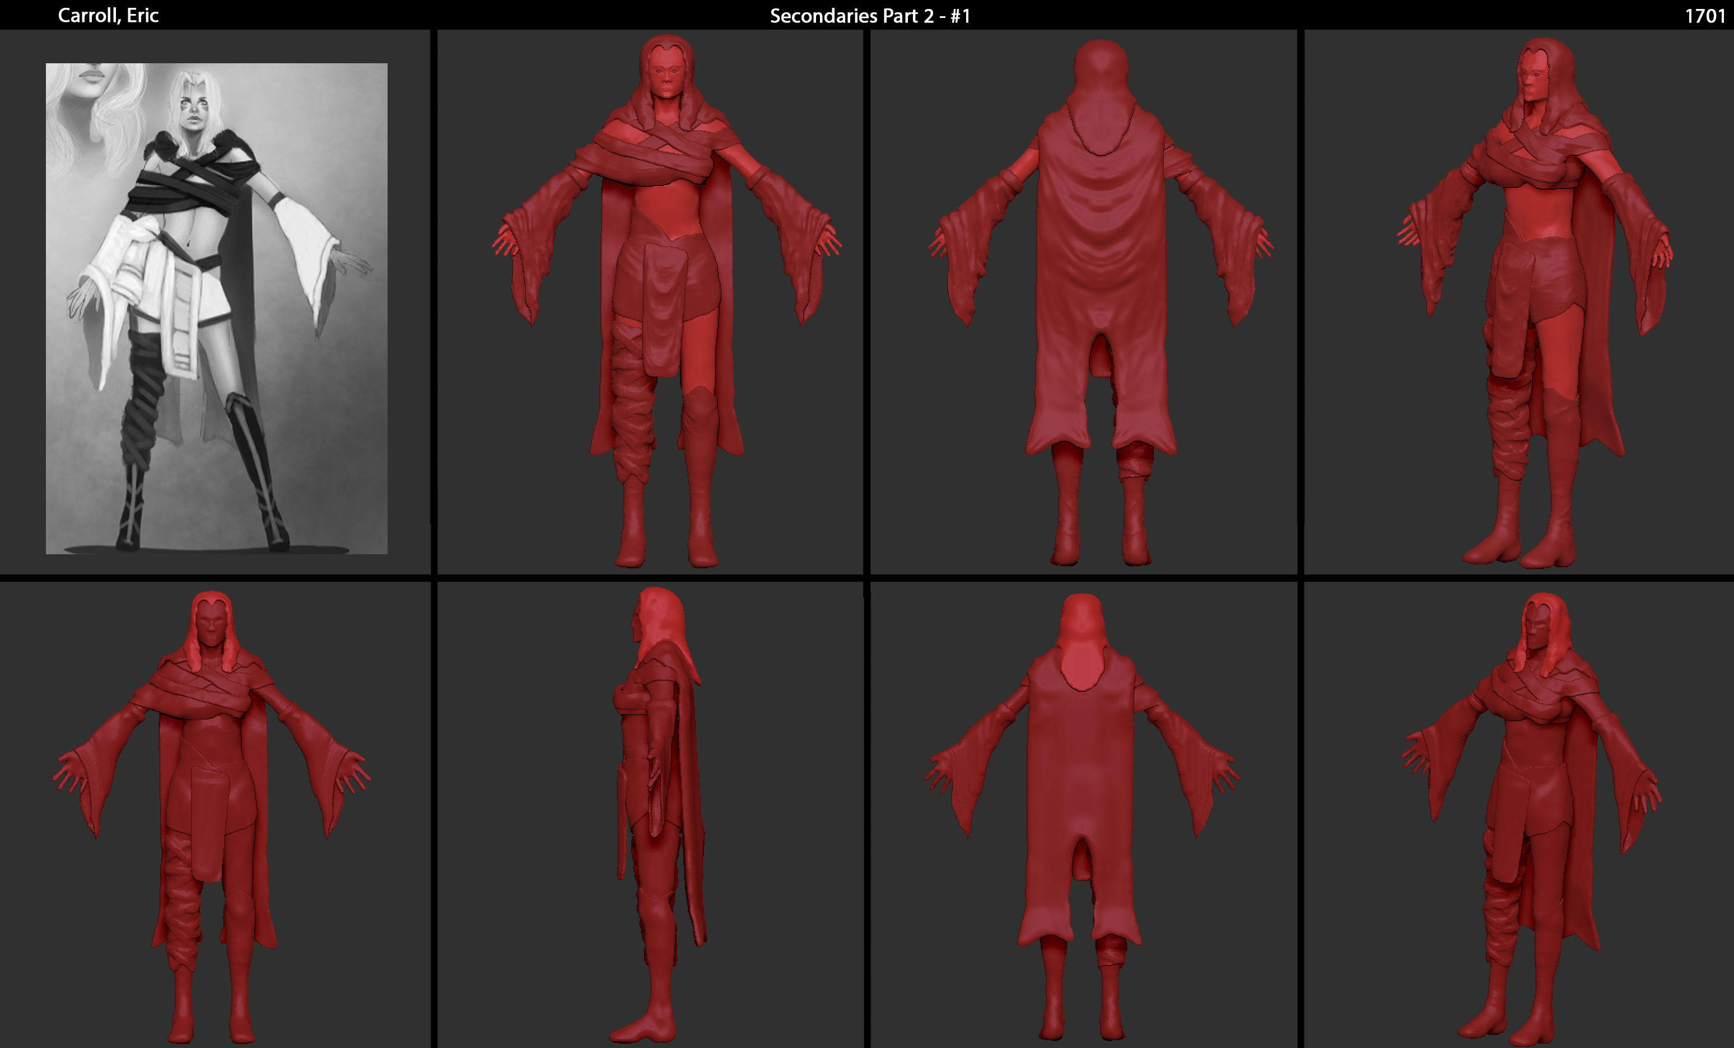The width and height of the screenshot is (1734, 1048).
Task: Select the top three-quarter view render
Action: [1534, 302]
